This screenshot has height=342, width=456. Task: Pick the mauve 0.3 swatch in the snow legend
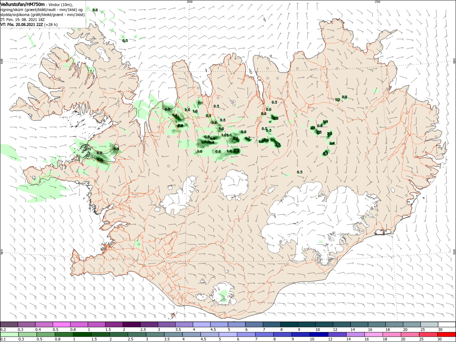tap(26, 325)
